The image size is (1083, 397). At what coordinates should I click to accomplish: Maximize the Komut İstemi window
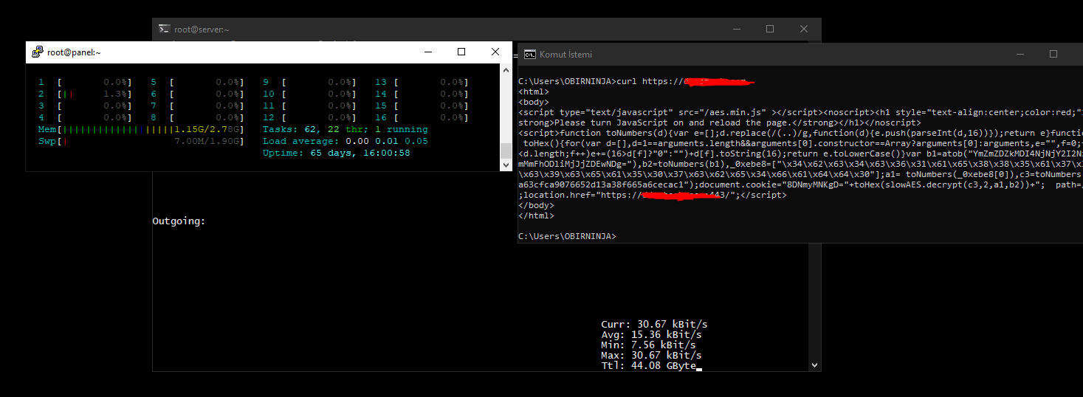(1053, 54)
